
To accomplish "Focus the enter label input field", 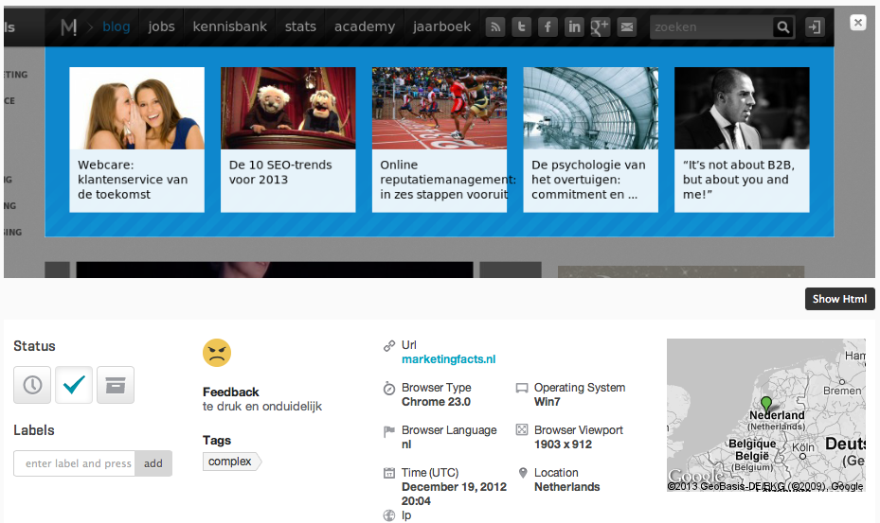I will point(75,463).
